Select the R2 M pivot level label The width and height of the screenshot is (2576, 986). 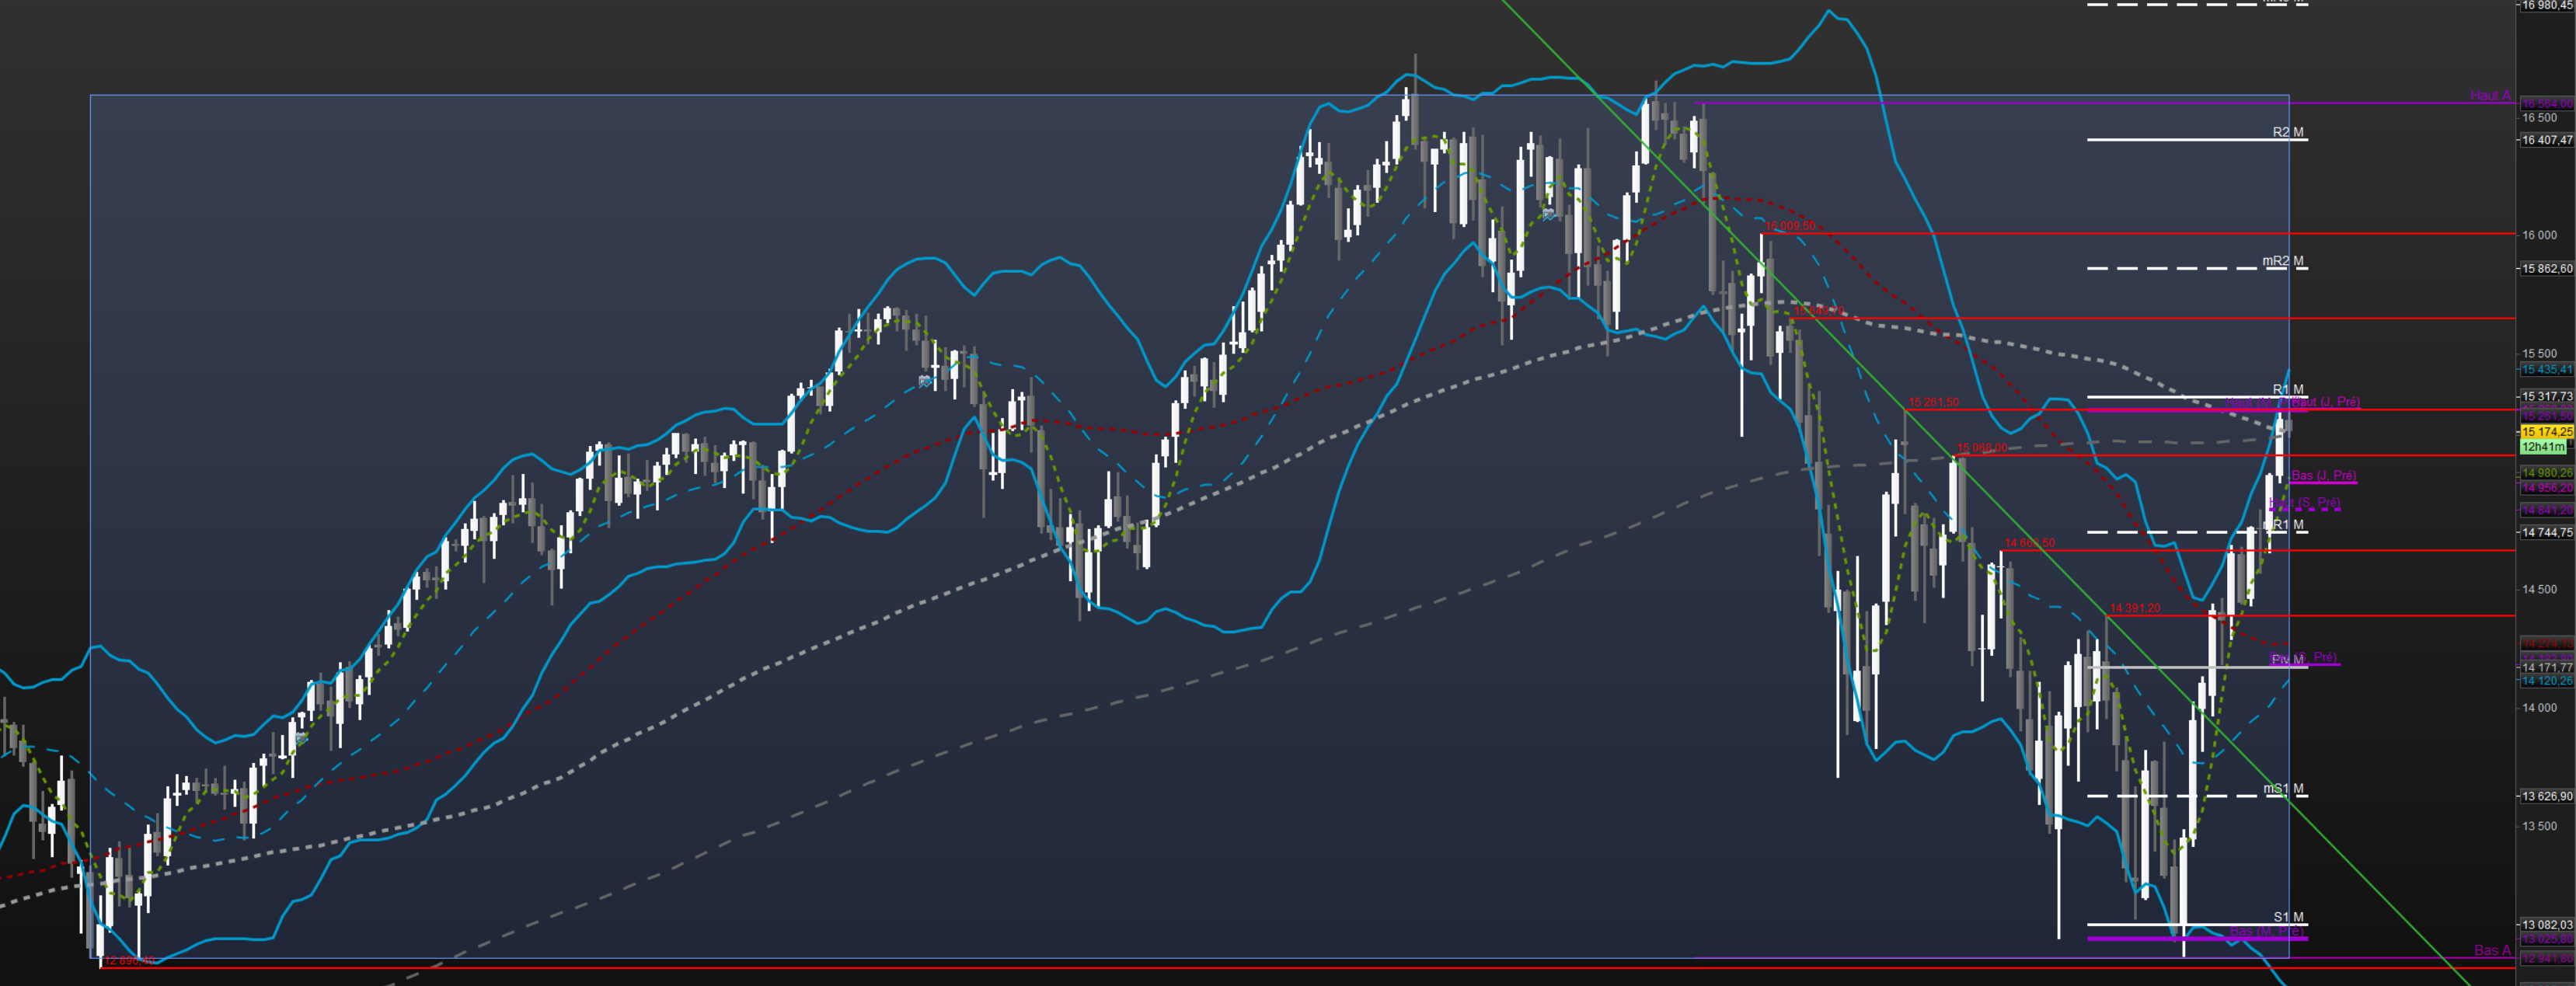coord(2287,132)
